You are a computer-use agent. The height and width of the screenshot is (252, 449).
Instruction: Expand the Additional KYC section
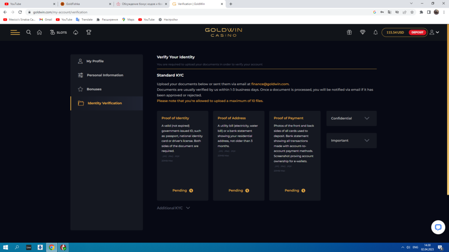pyautogui.click(x=173, y=208)
